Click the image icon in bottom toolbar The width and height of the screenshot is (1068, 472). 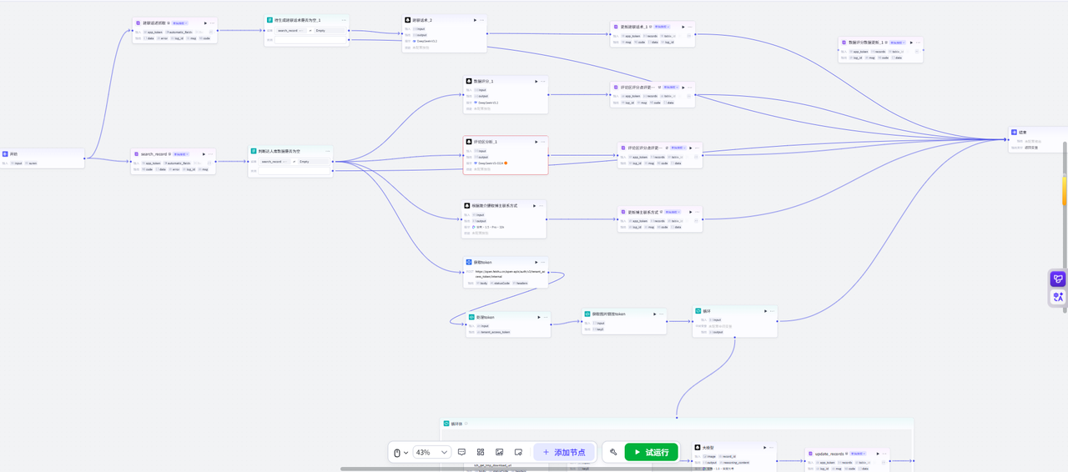[499, 452]
